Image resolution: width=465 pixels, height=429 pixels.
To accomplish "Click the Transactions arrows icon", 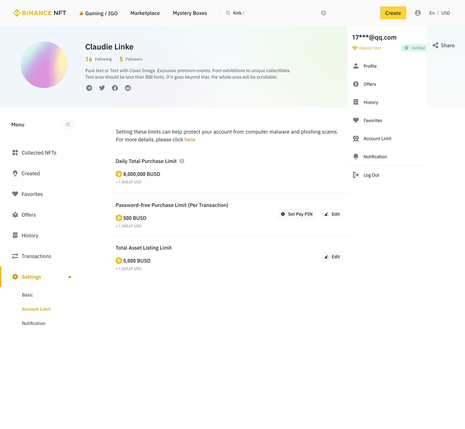I will (x=15, y=256).
